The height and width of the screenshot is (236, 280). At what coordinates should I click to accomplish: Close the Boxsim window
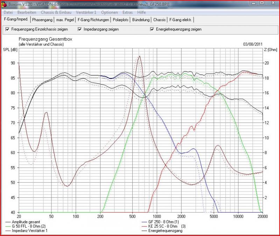pos(273,3)
